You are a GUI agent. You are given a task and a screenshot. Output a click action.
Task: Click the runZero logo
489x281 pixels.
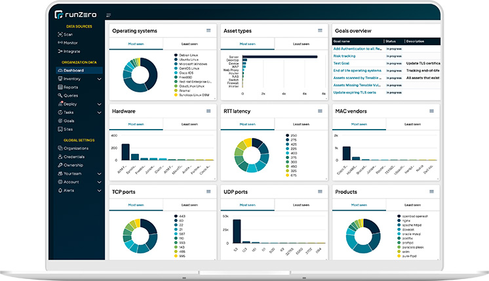tap(77, 14)
